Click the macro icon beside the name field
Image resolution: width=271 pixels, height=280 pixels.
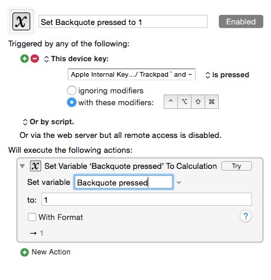click(x=21, y=21)
